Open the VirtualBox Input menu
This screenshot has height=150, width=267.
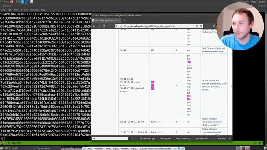116,148
